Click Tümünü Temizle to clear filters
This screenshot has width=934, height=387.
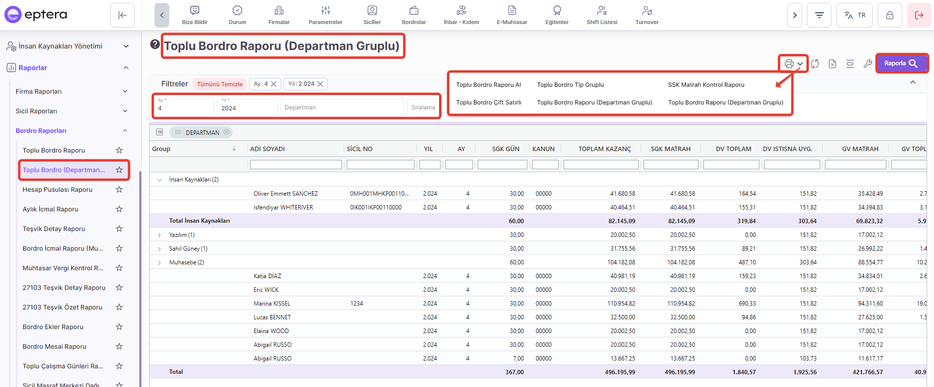[220, 84]
